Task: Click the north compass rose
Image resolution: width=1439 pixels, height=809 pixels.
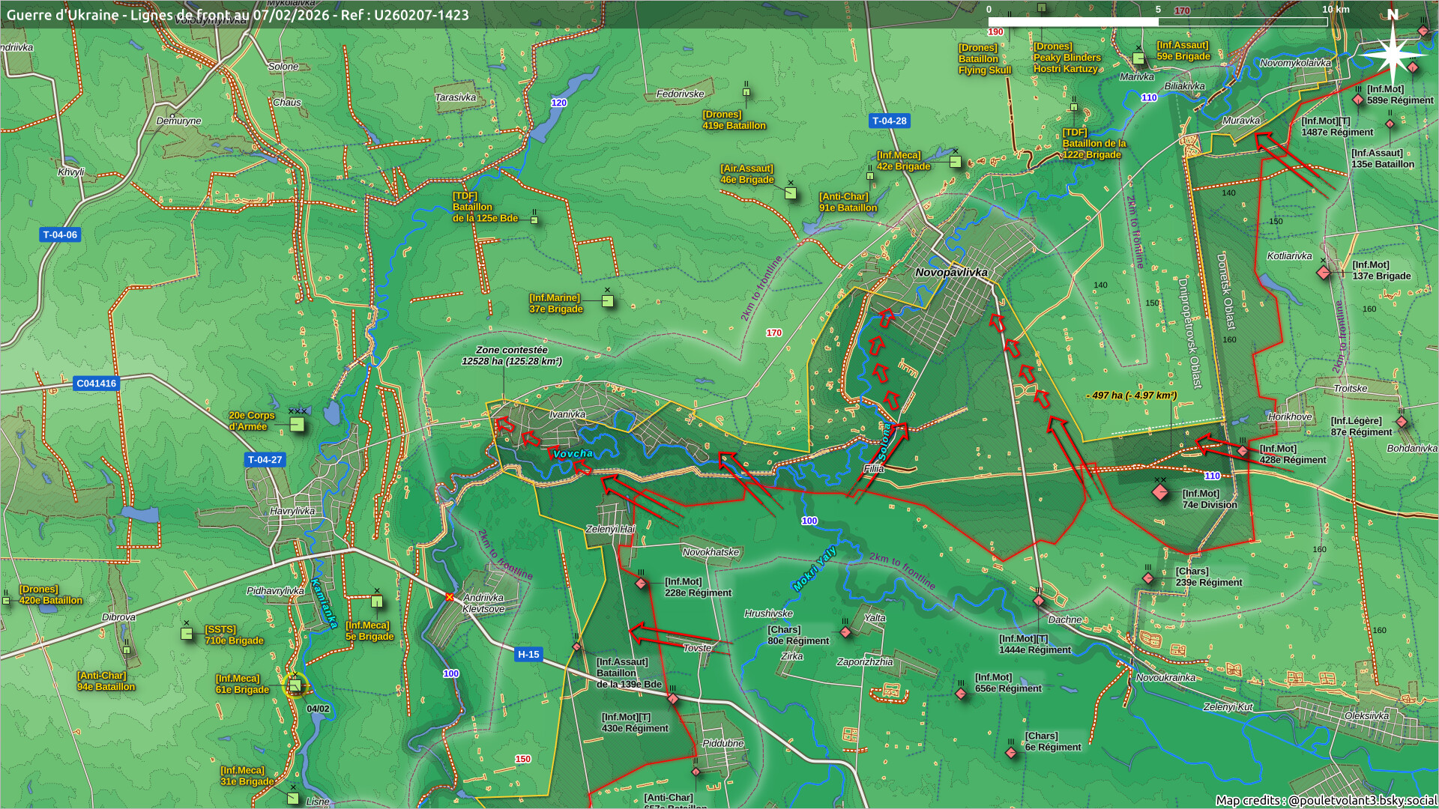Action: pyautogui.click(x=1393, y=54)
